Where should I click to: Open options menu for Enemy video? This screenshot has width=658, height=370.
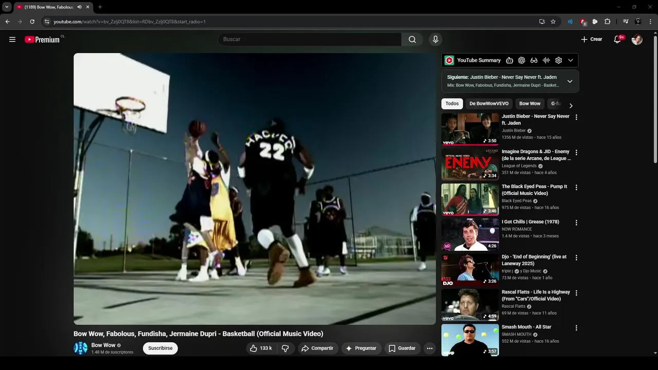point(576,153)
